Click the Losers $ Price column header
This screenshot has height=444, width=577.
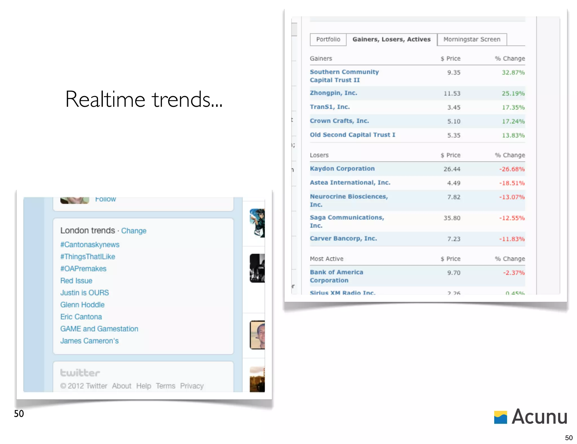pyautogui.click(x=450, y=155)
